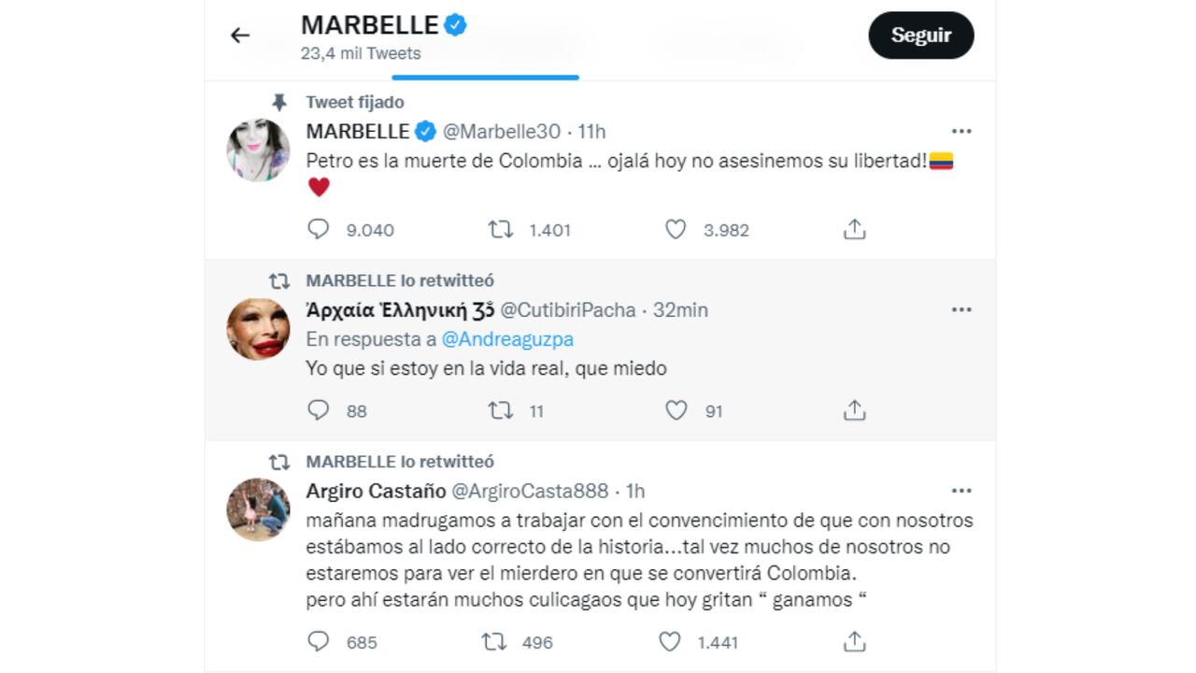Retweet Marbelle's pinned tweet

pos(503,229)
